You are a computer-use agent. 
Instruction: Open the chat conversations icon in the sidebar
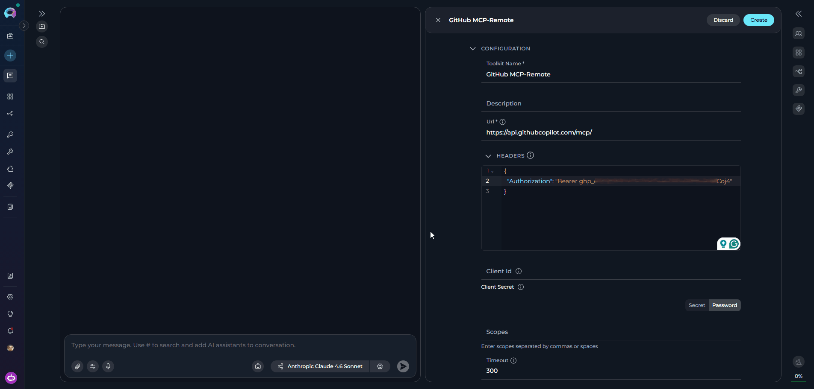(x=10, y=76)
